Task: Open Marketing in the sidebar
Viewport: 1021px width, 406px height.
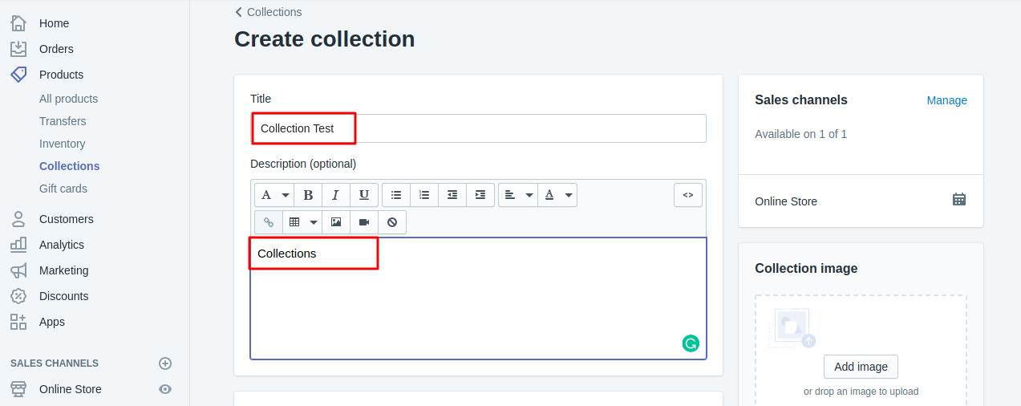Action: (64, 270)
